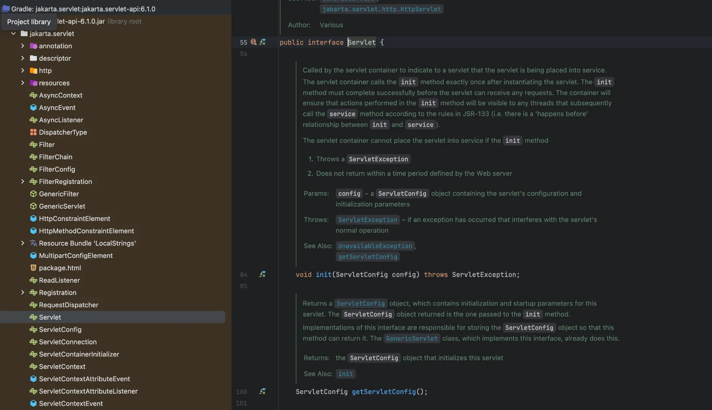Select the DispatcherType enum icon
The image size is (712, 410).
33,132
